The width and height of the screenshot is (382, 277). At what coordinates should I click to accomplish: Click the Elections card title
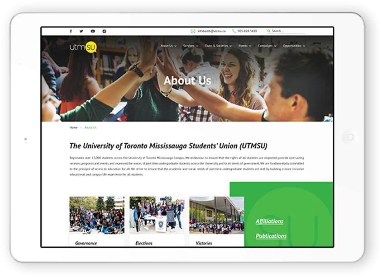click(144, 243)
